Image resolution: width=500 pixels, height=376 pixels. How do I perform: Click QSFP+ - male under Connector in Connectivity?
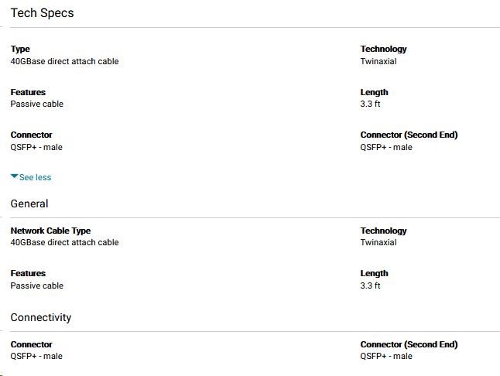[36, 356]
